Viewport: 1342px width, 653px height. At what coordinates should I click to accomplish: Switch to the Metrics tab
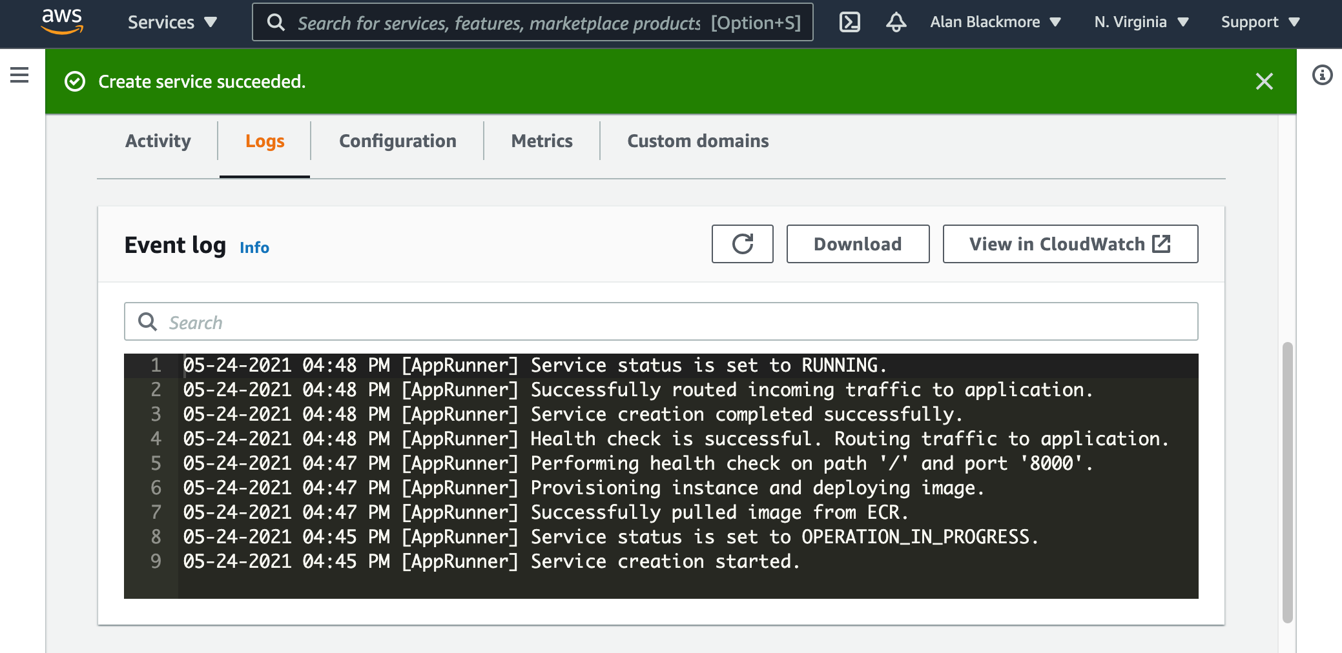click(x=542, y=141)
